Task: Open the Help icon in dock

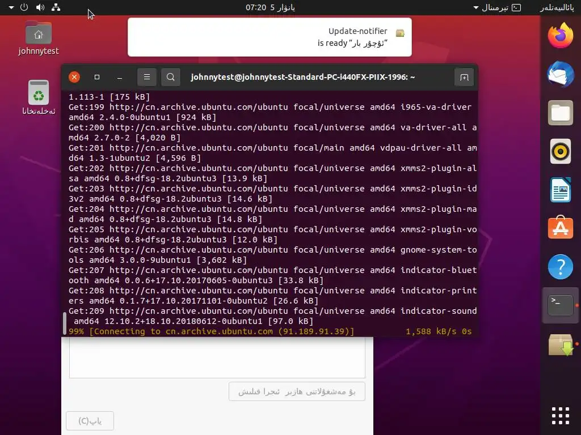Action: [560, 267]
